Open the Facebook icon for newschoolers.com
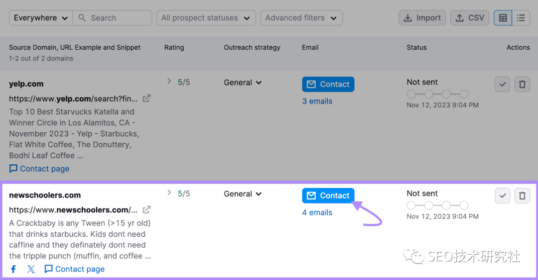The image size is (538, 280). (13, 269)
